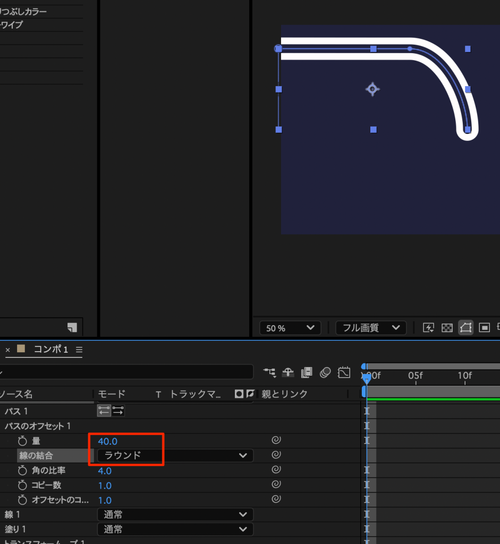Click the Region of Interest icon

484,328
